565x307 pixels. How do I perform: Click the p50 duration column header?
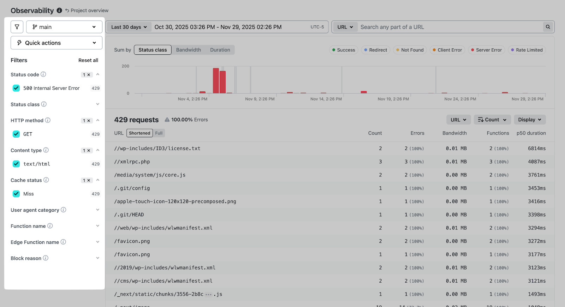coord(531,133)
